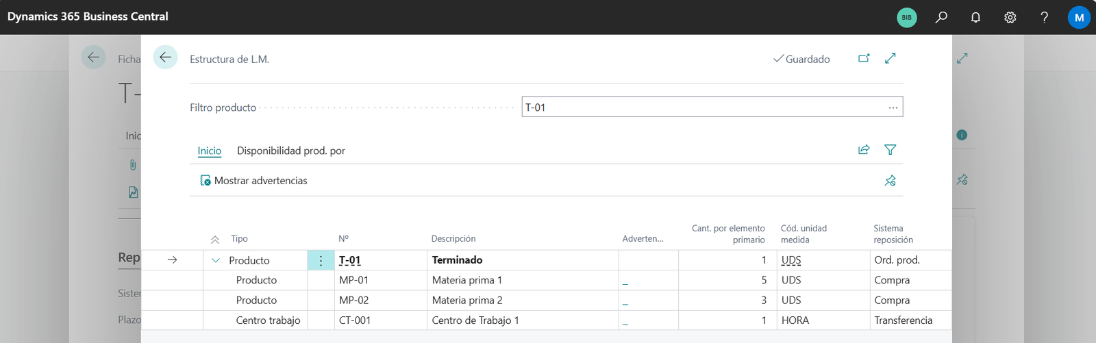The height and width of the screenshot is (343, 1096).
Task: Click the share icon on action bar
Action: tap(864, 150)
